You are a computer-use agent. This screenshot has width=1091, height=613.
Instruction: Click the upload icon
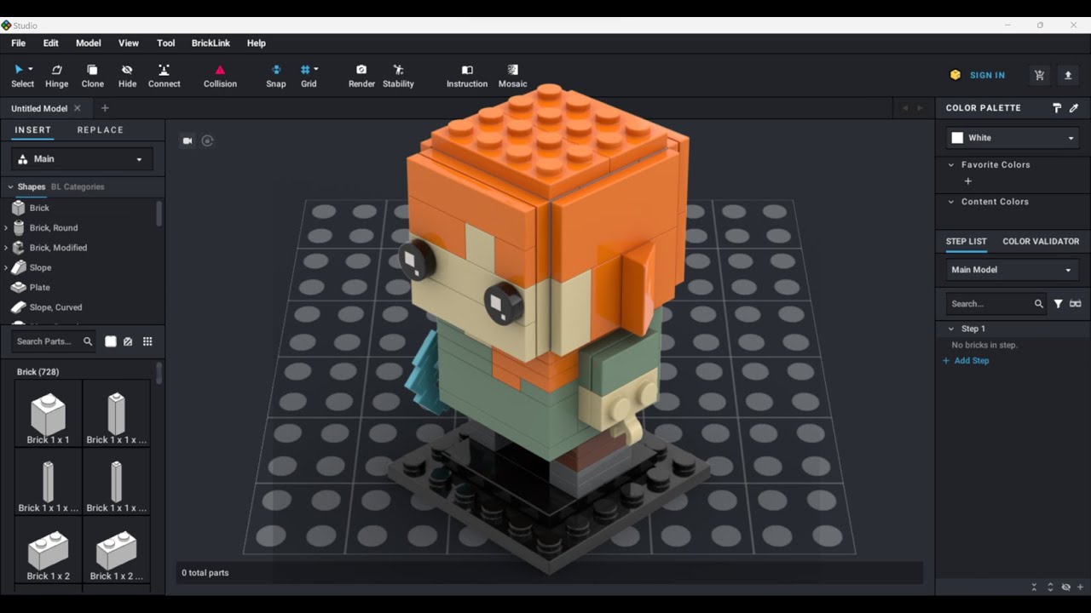pyautogui.click(x=1068, y=75)
